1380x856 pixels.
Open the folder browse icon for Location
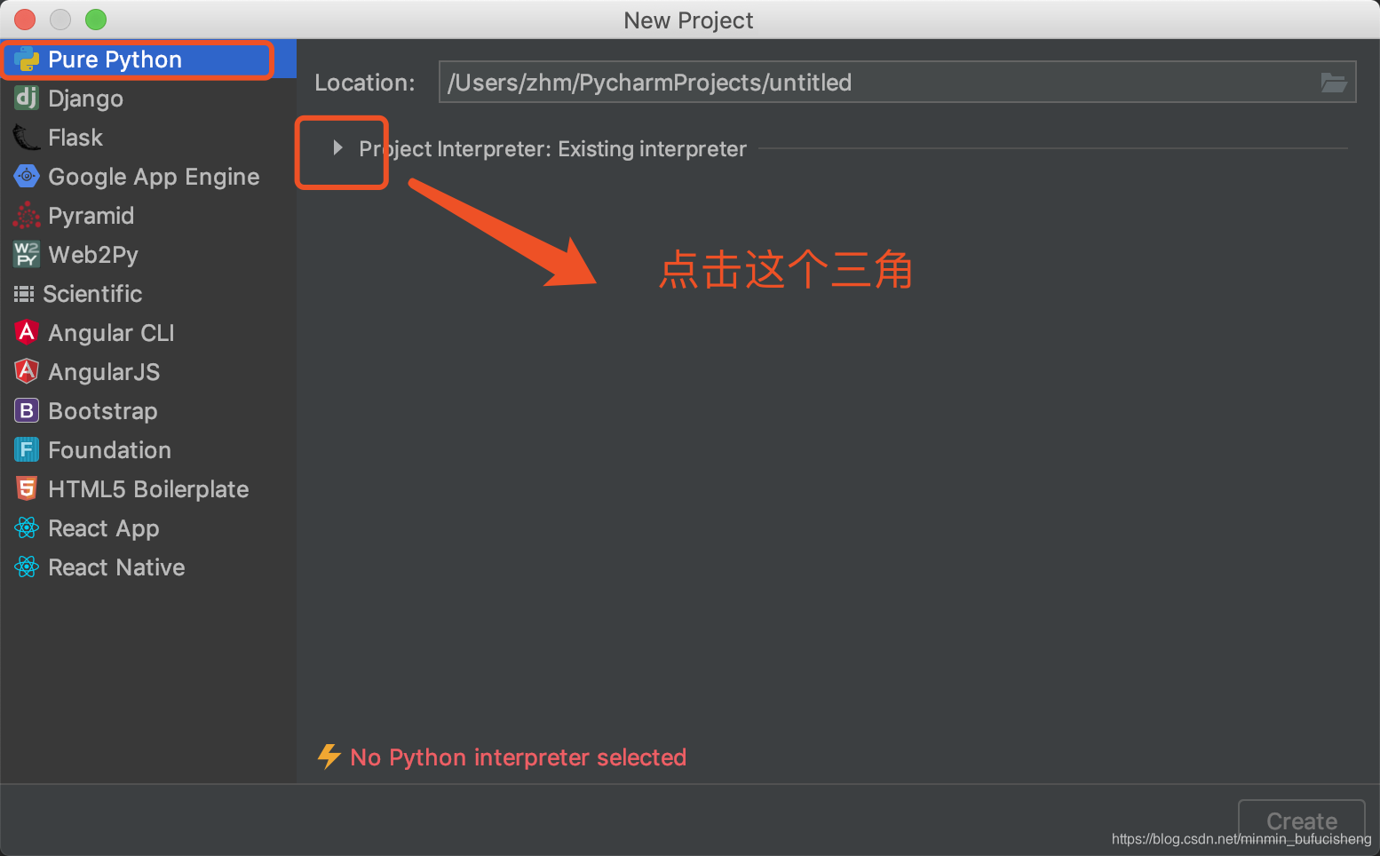1334,83
